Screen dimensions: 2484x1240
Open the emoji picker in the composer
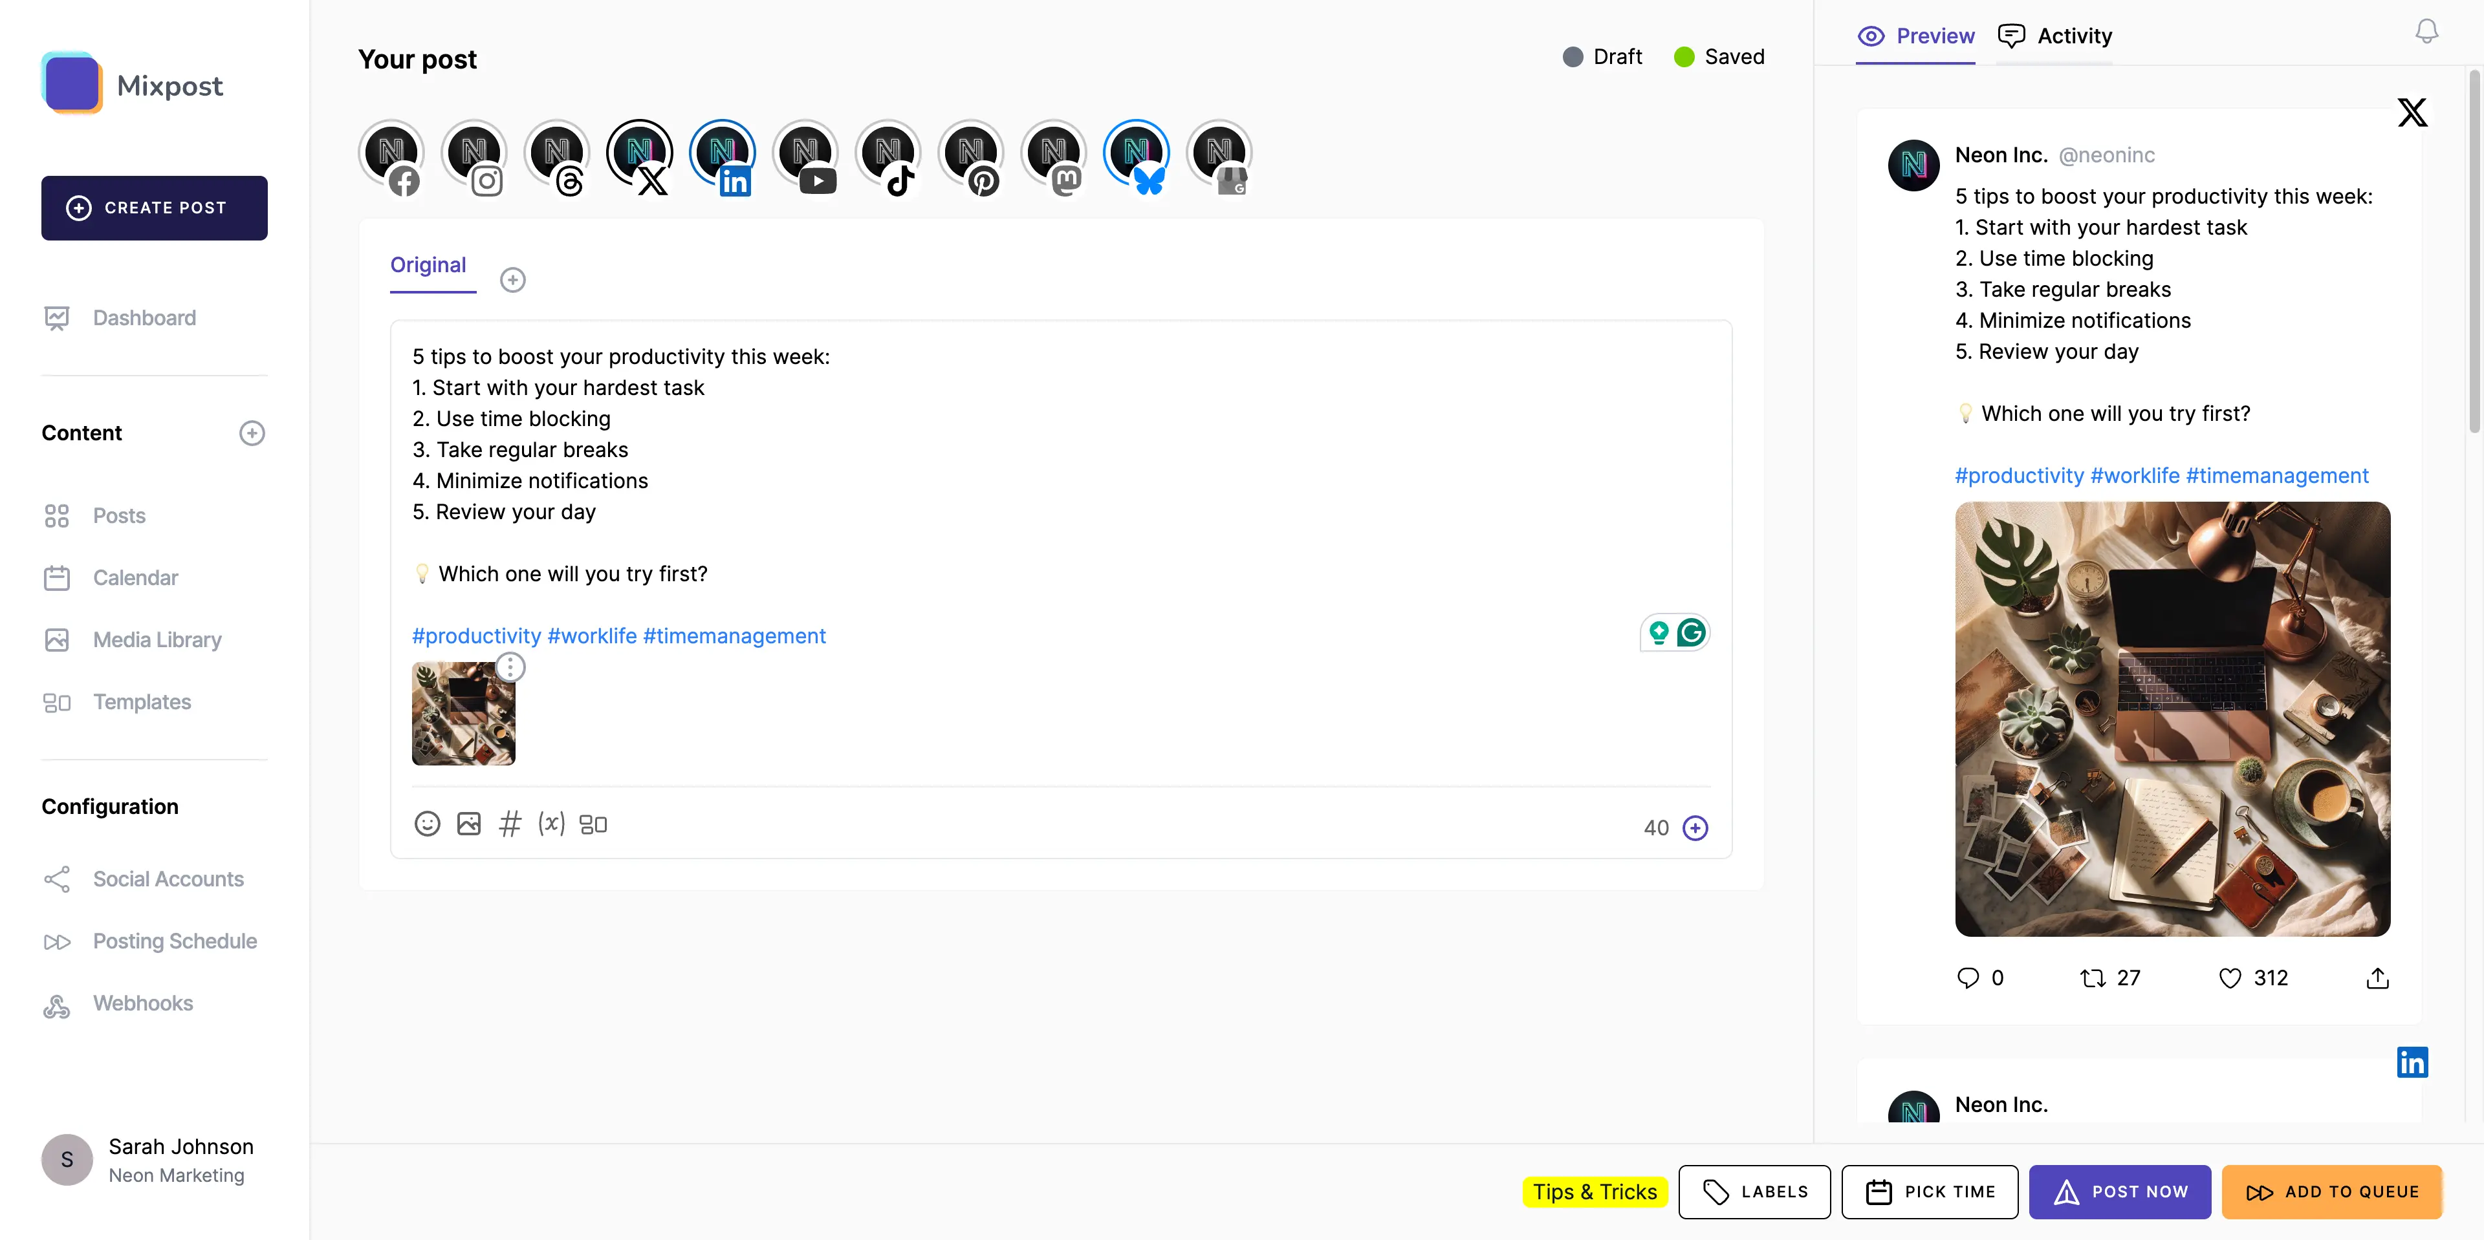click(427, 824)
